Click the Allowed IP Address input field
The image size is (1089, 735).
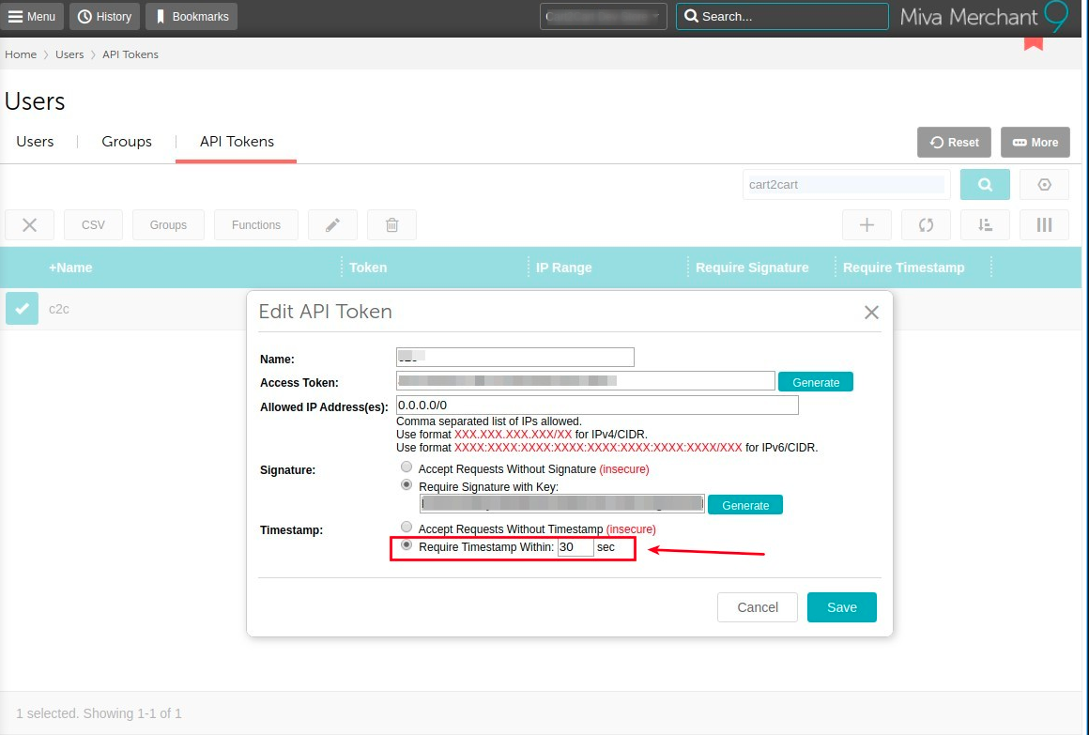click(597, 405)
